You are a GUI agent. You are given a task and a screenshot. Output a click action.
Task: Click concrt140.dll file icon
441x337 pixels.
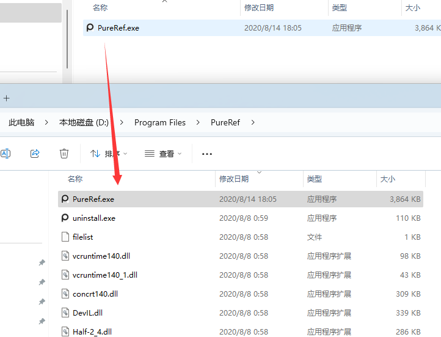pos(65,294)
